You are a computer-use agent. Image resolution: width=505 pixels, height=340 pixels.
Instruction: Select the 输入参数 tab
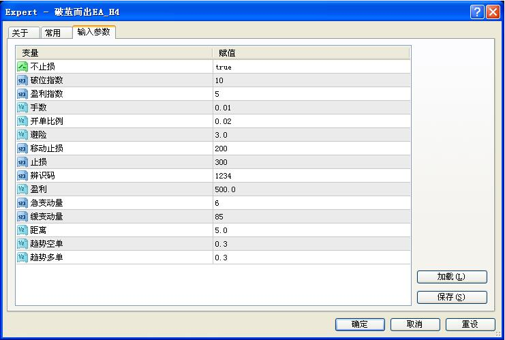click(x=94, y=32)
